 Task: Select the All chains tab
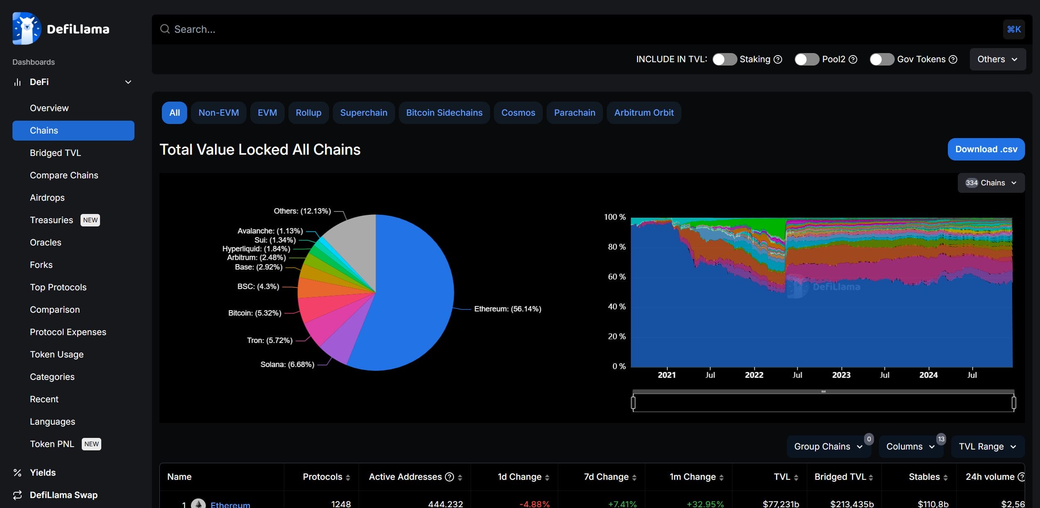[x=174, y=113]
